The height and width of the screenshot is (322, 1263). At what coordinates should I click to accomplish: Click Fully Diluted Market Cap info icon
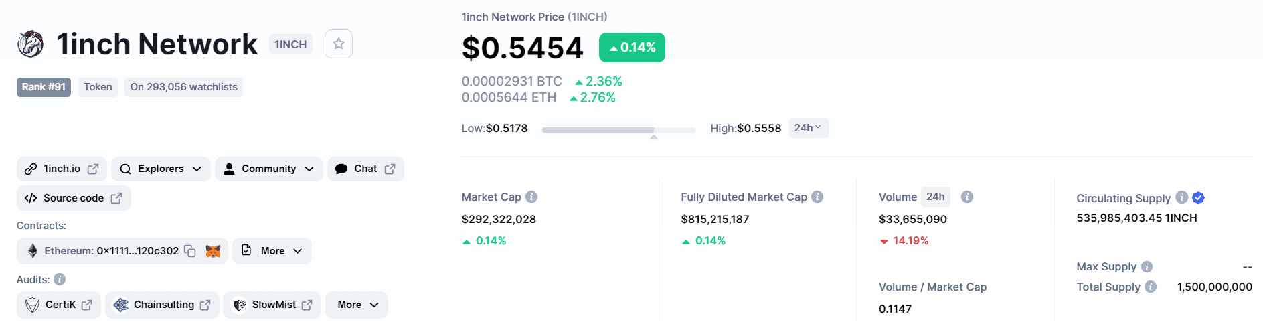[x=817, y=197]
